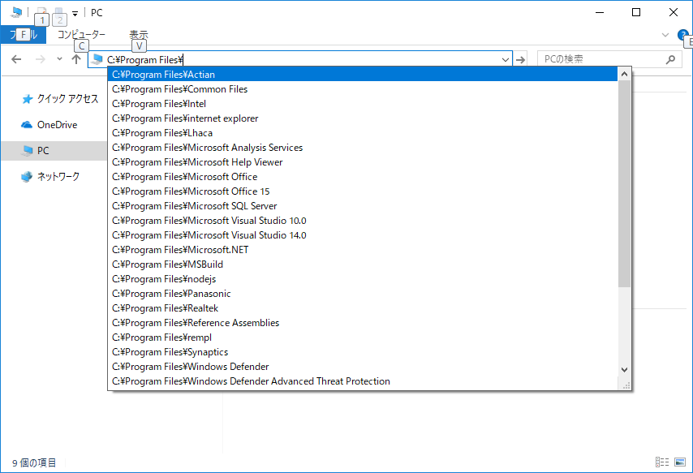
Task: Choose the C:¥Program Files¥Lhaca suggestion
Action: click(363, 132)
